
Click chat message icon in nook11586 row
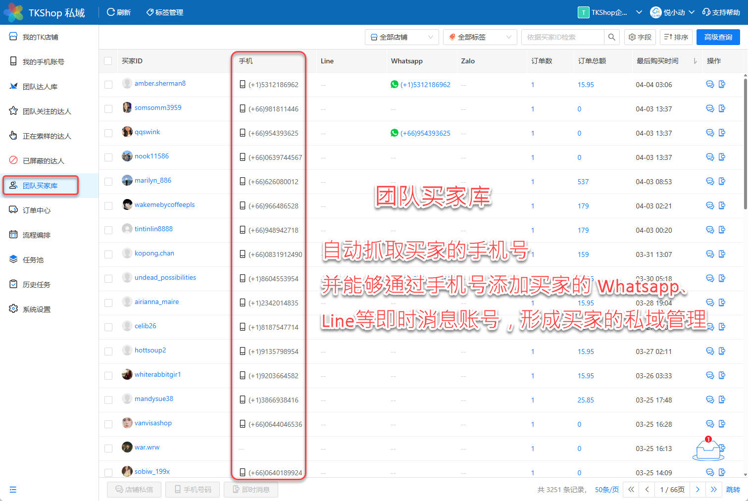tap(710, 157)
